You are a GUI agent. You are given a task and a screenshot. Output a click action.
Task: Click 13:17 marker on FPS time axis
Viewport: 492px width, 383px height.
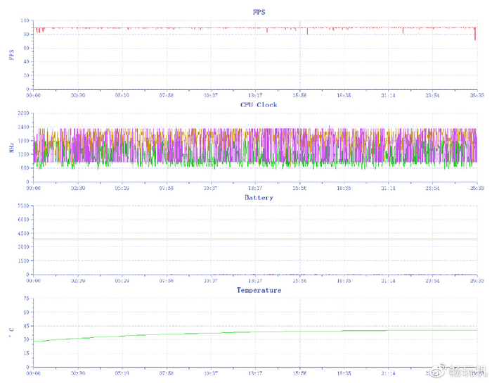click(255, 95)
